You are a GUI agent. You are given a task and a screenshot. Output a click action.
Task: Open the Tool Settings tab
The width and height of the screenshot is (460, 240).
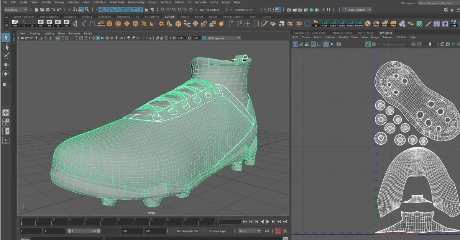(x=366, y=33)
